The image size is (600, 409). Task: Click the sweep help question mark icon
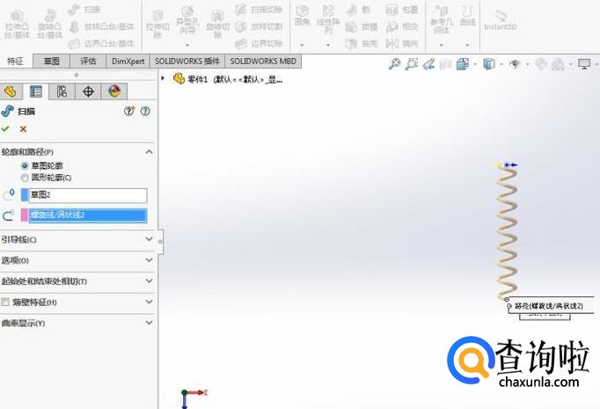click(x=145, y=111)
